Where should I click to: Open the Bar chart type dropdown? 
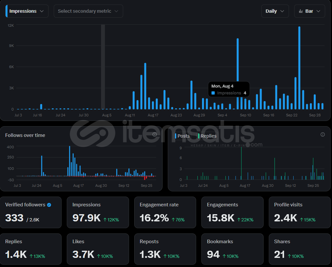tap(309, 11)
